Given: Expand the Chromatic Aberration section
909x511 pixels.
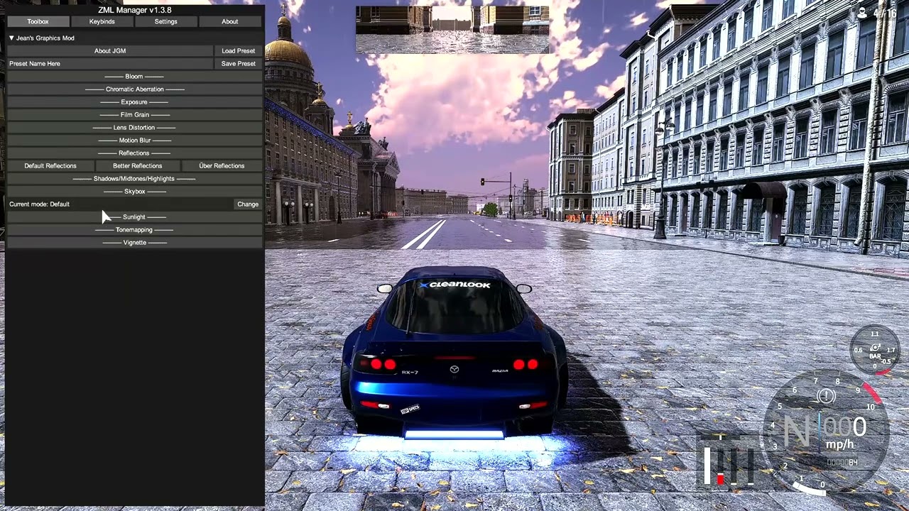Looking at the screenshot, I should click(x=134, y=89).
